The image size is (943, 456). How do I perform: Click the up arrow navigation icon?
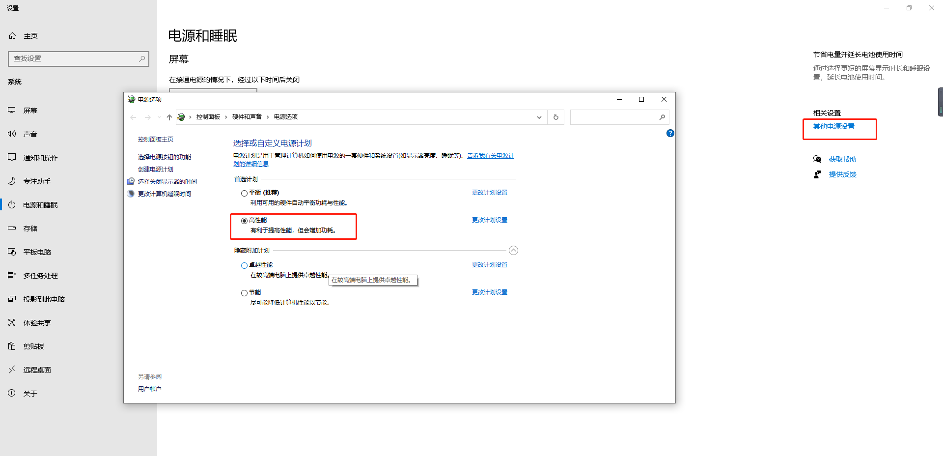click(169, 117)
